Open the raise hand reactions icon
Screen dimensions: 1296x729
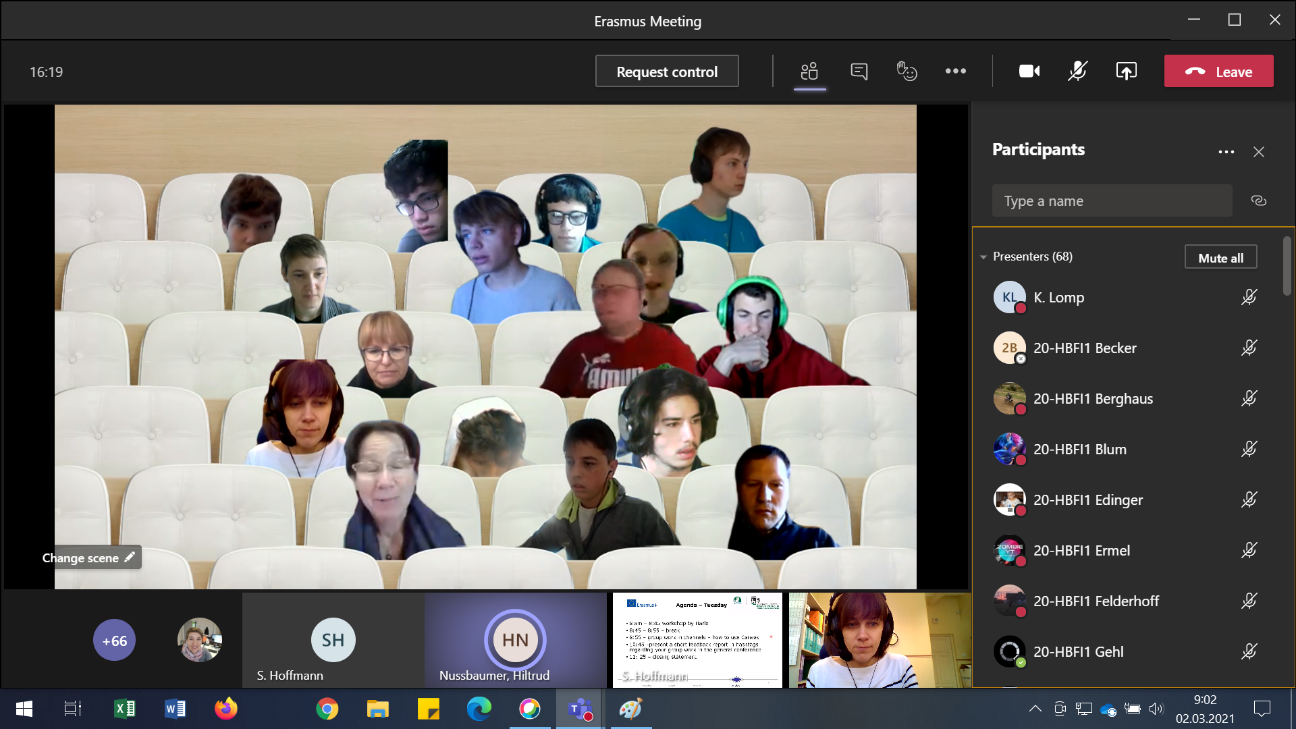pyautogui.click(x=907, y=71)
